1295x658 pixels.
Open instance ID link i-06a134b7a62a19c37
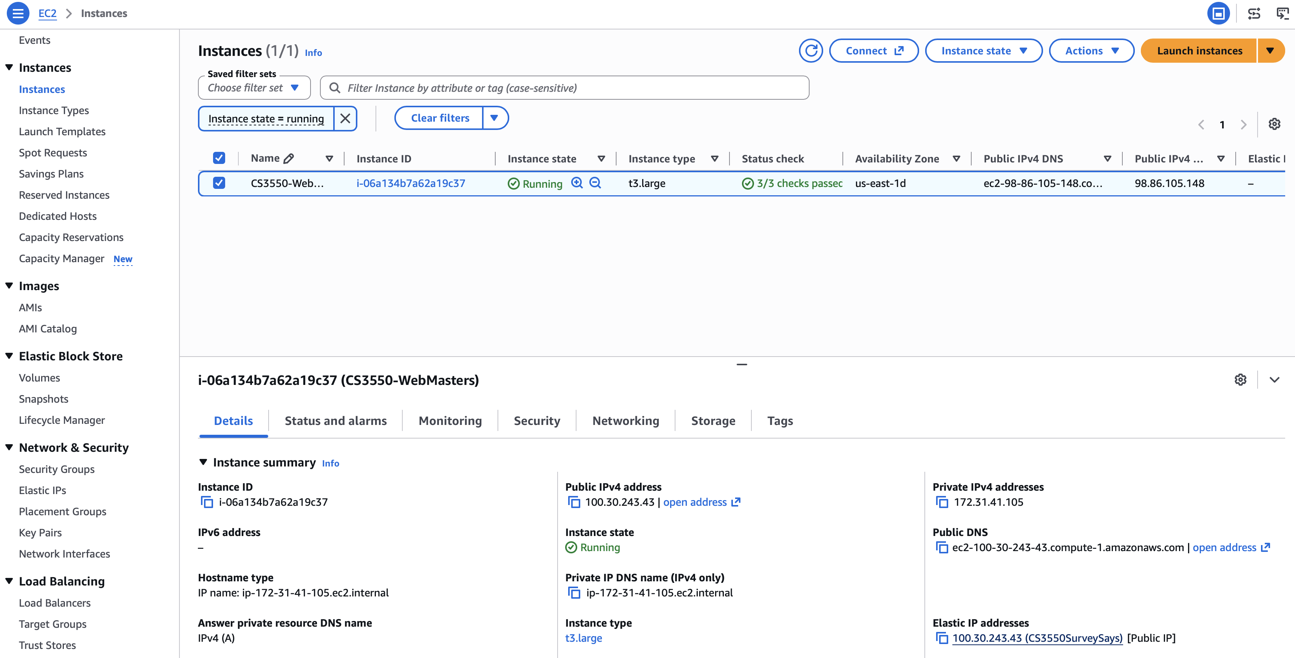click(x=411, y=184)
